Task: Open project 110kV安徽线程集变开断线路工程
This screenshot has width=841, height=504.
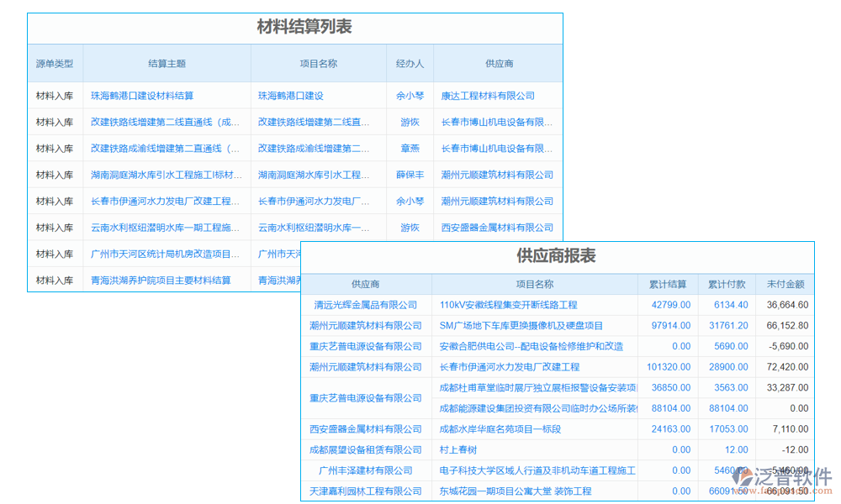Action: 507,305
